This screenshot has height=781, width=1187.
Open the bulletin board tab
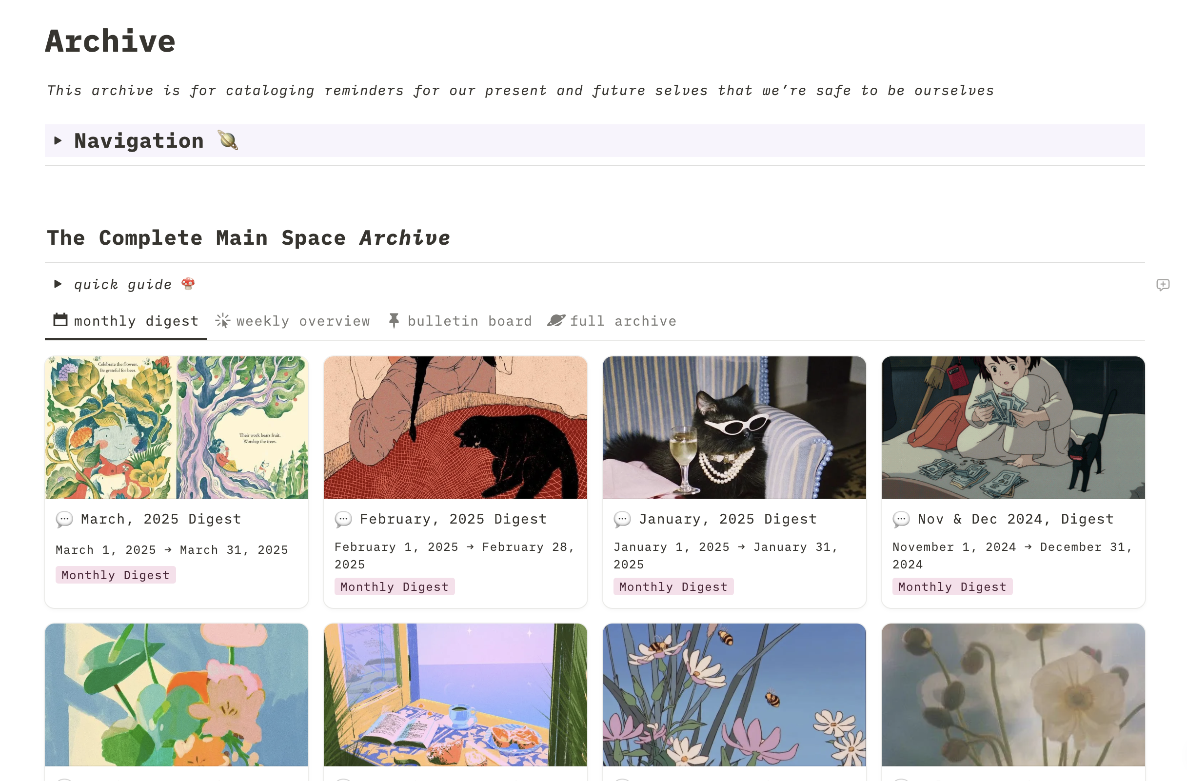469,321
